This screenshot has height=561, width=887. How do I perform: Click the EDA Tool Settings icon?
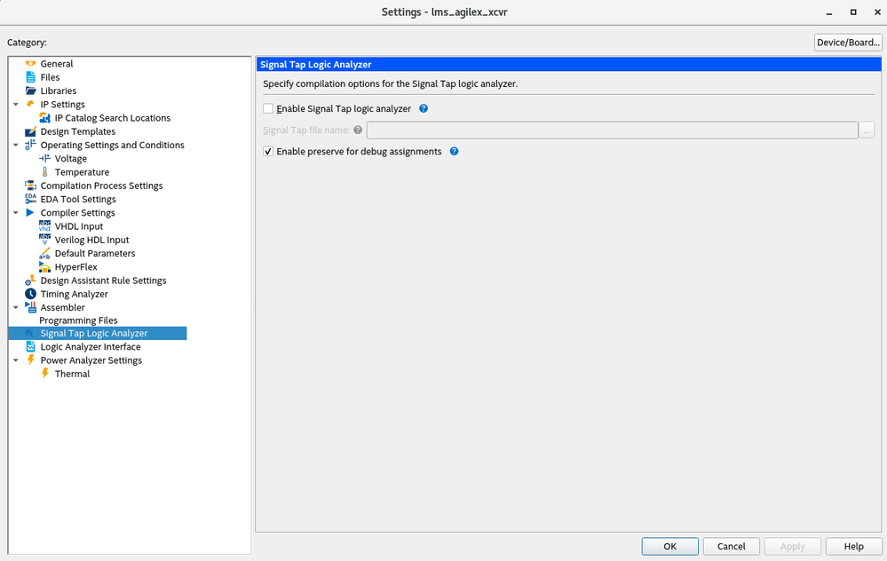[x=30, y=199]
